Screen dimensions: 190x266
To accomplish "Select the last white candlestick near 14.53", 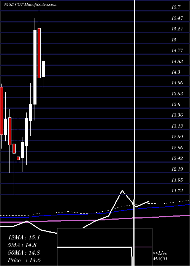I will 43,69.
